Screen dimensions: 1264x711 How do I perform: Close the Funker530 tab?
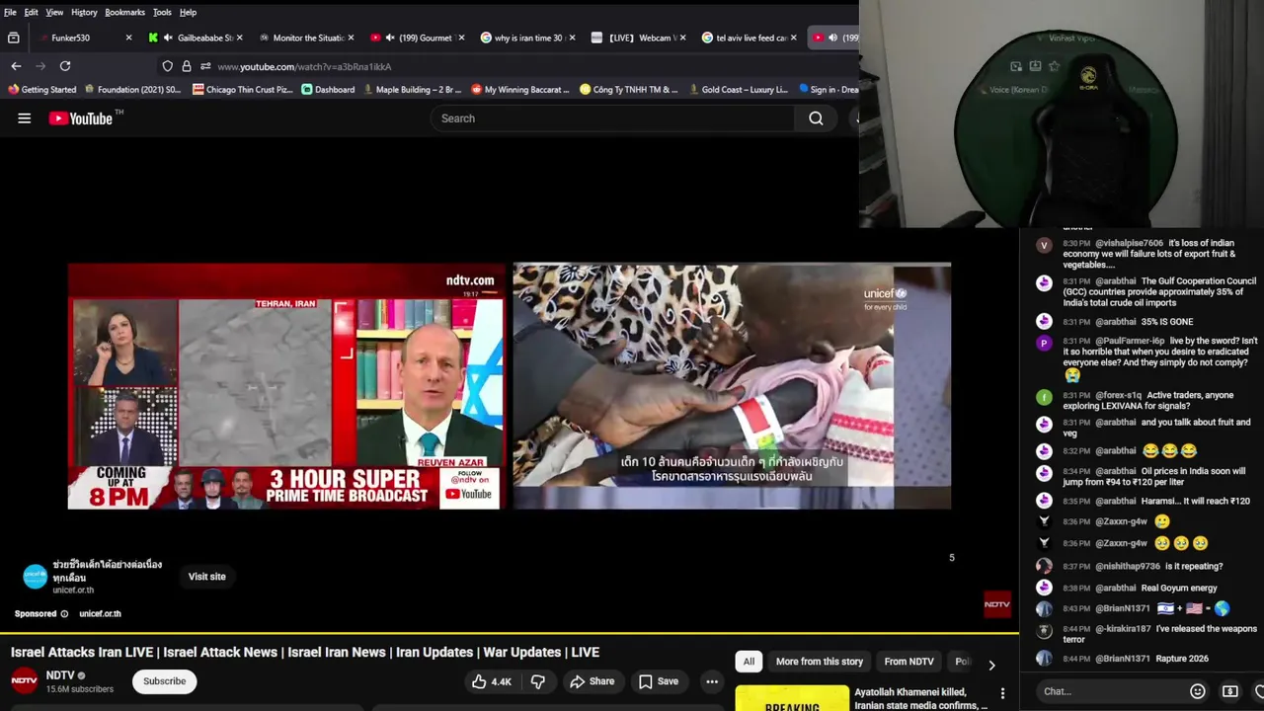(128, 38)
